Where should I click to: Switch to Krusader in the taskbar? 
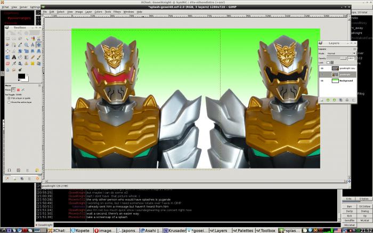point(175,230)
